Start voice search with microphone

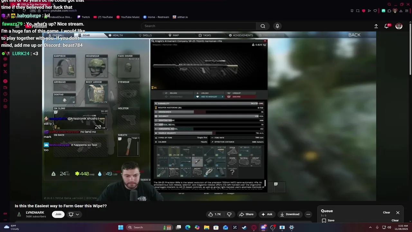pyautogui.click(x=277, y=26)
